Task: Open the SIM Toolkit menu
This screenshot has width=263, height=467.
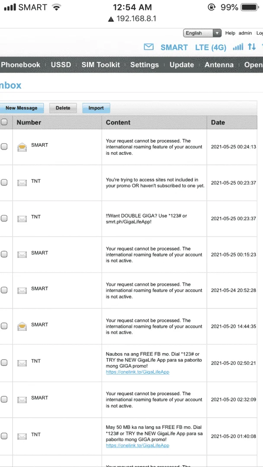Action: (x=101, y=64)
